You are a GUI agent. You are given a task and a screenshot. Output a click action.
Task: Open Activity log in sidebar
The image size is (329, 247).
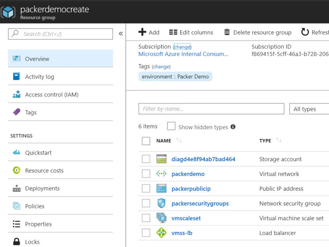tap(61, 76)
